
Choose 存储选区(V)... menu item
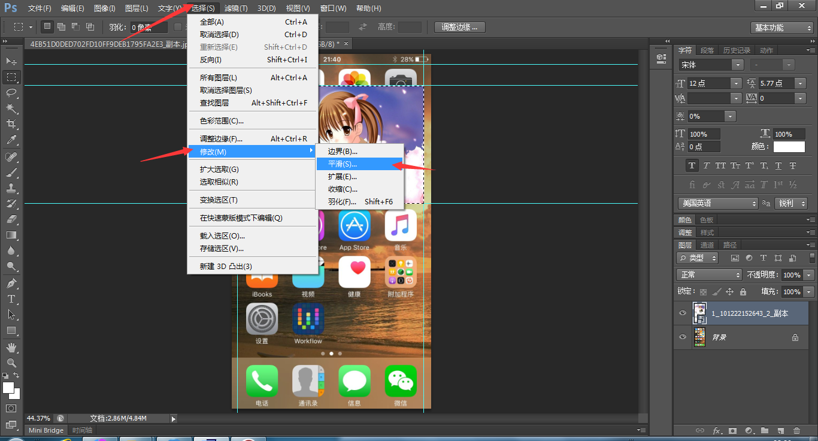tap(252, 248)
